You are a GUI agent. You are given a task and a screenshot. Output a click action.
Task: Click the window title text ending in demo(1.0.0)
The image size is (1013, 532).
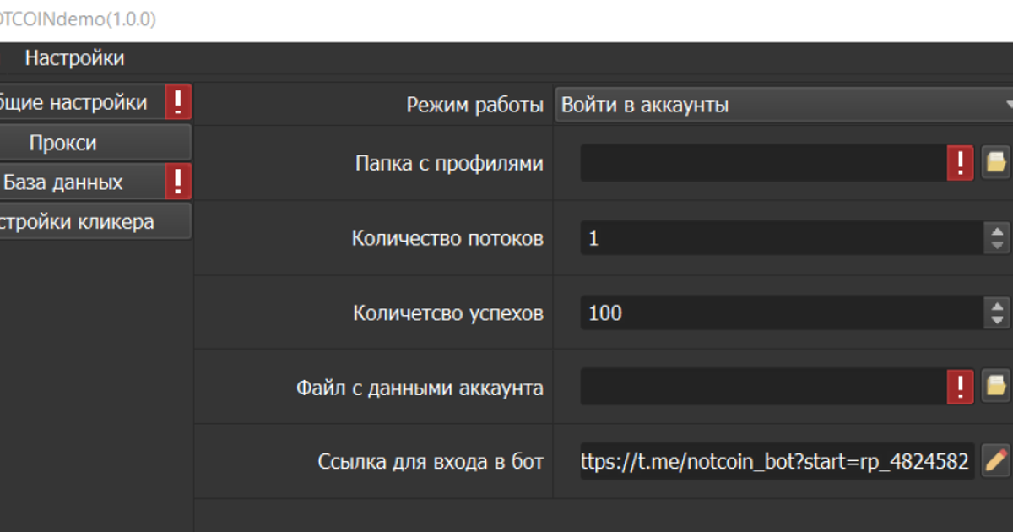tap(78, 19)
